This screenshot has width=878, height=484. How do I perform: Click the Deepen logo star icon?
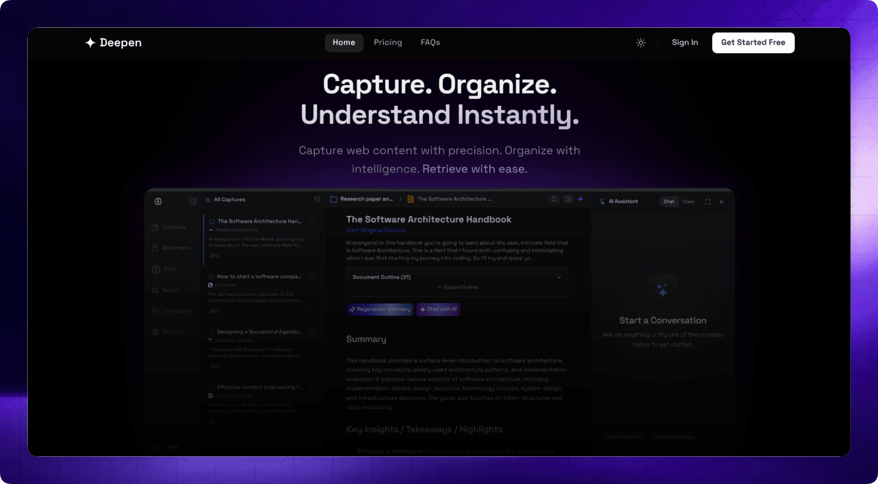(90, 43)
